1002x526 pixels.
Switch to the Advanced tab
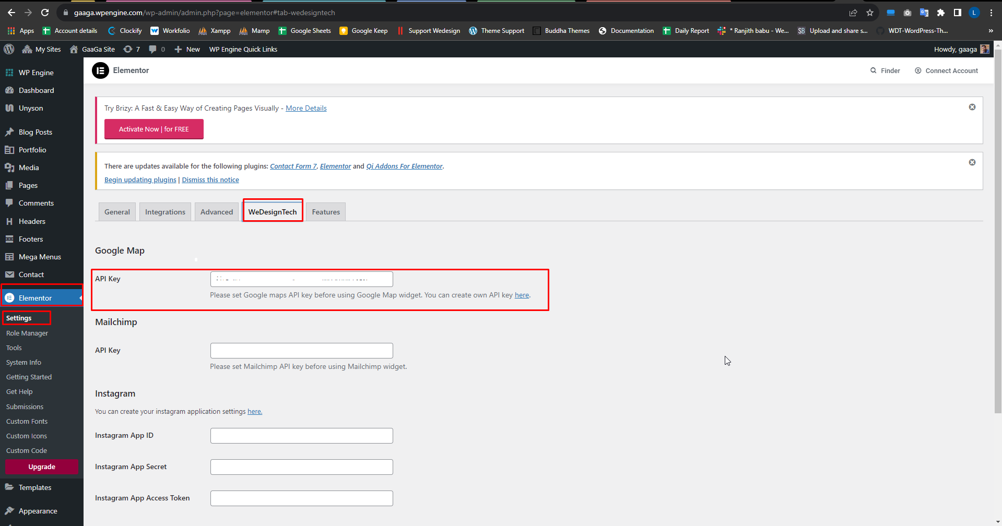point(217,212)
